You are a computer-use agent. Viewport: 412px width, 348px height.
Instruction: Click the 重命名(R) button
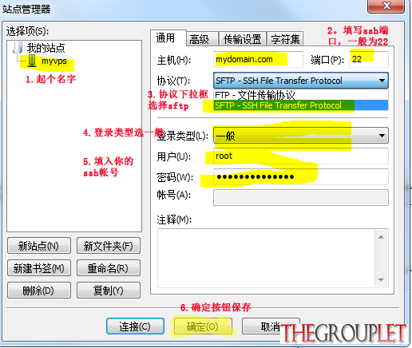point(109,268)
